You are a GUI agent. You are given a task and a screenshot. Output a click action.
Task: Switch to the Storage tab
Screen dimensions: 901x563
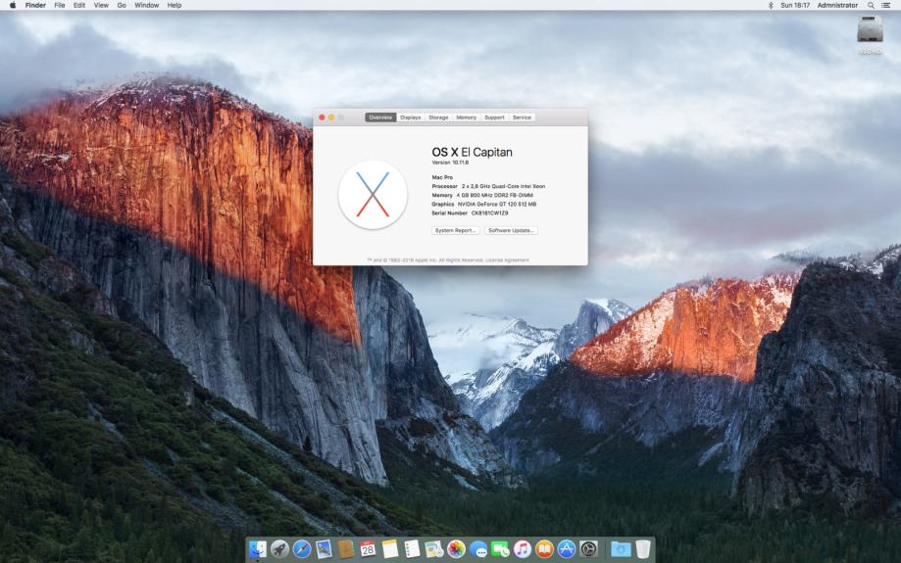click(438, 117)
